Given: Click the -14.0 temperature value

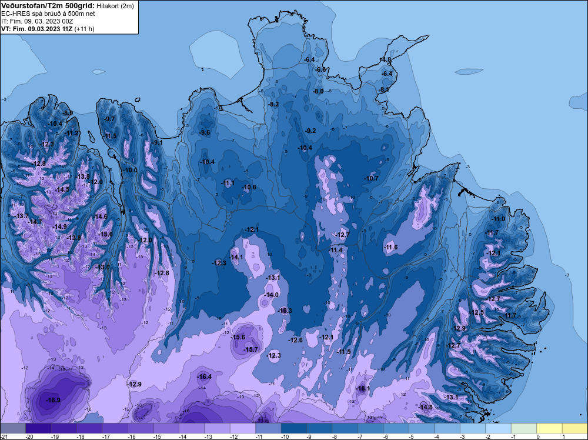Looking at the screenshot, I should click(x=271, y=295).
